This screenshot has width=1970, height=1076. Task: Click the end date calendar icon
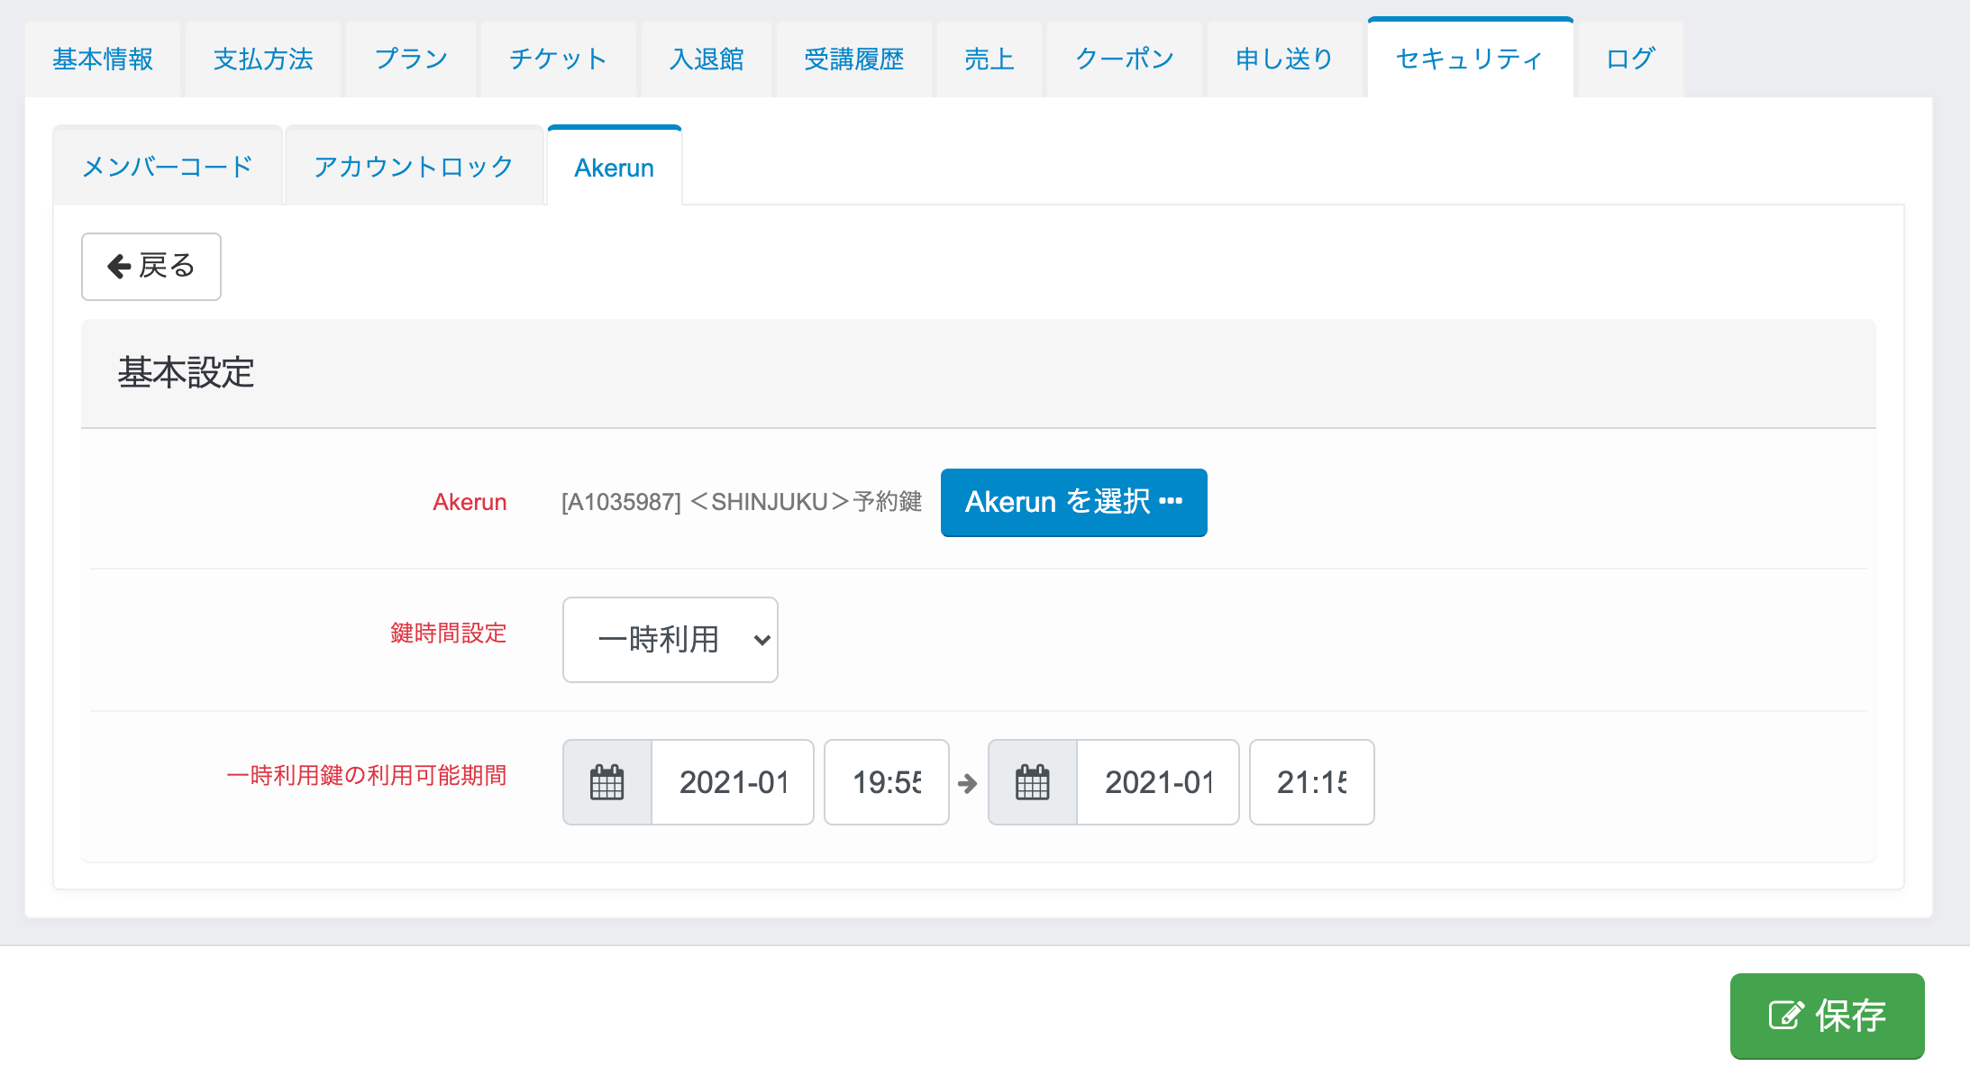coord(1033,782)
